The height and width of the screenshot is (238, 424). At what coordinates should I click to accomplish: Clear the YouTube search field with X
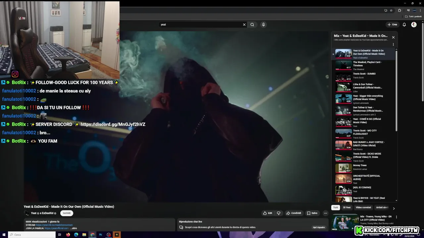pos(244,24)
